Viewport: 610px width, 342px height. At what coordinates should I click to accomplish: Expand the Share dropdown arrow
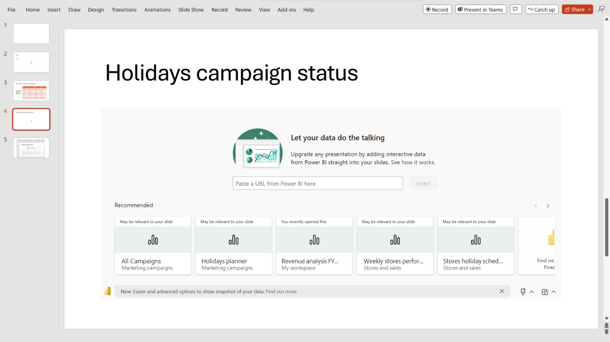590,9
